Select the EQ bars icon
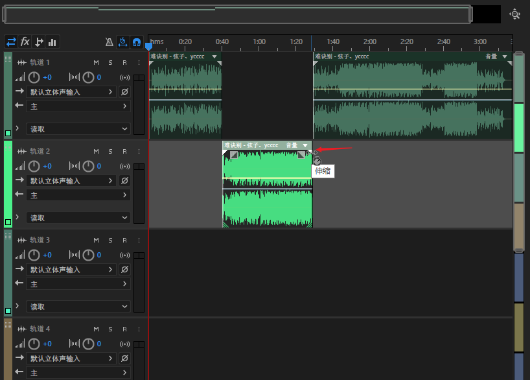530x380 pixels. [52, 42]
